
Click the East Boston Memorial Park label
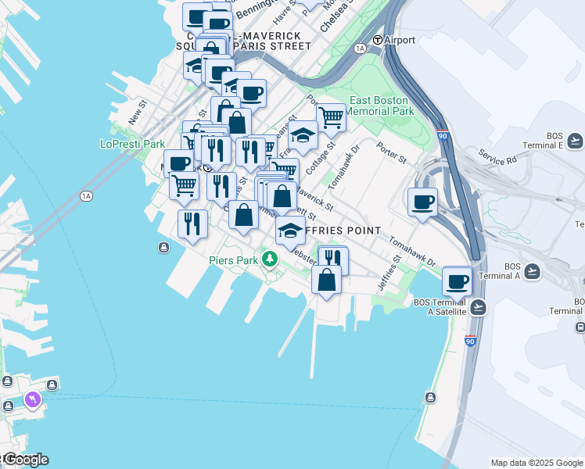[380, 106]
